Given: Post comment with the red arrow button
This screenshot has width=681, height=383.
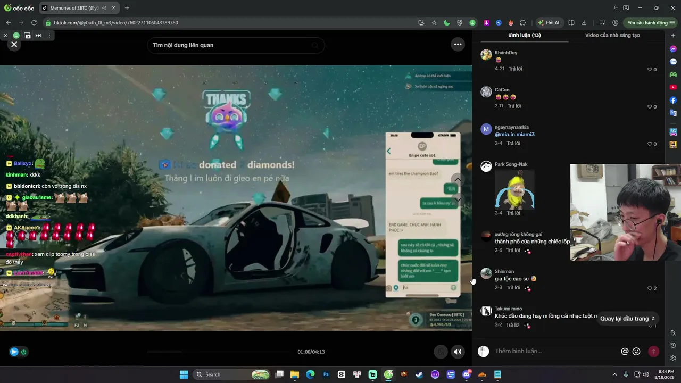Looking at the screenshot, I should (653, 352).
